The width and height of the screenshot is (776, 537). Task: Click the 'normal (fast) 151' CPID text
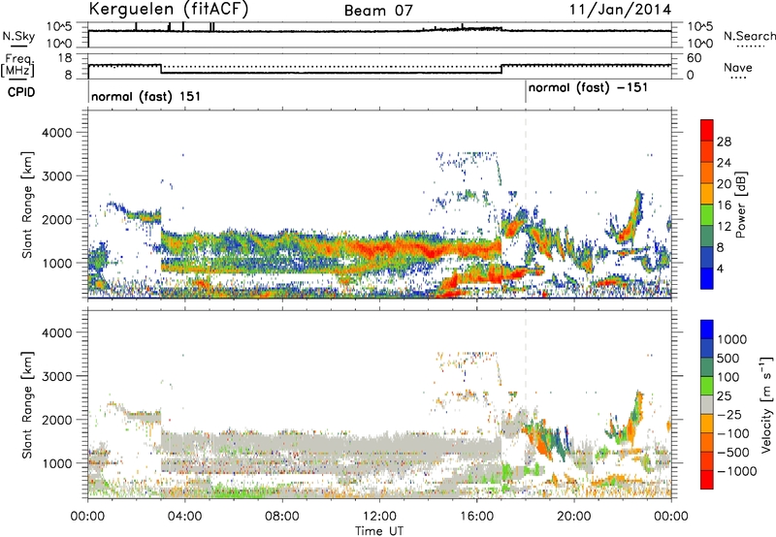pos(146,96)
